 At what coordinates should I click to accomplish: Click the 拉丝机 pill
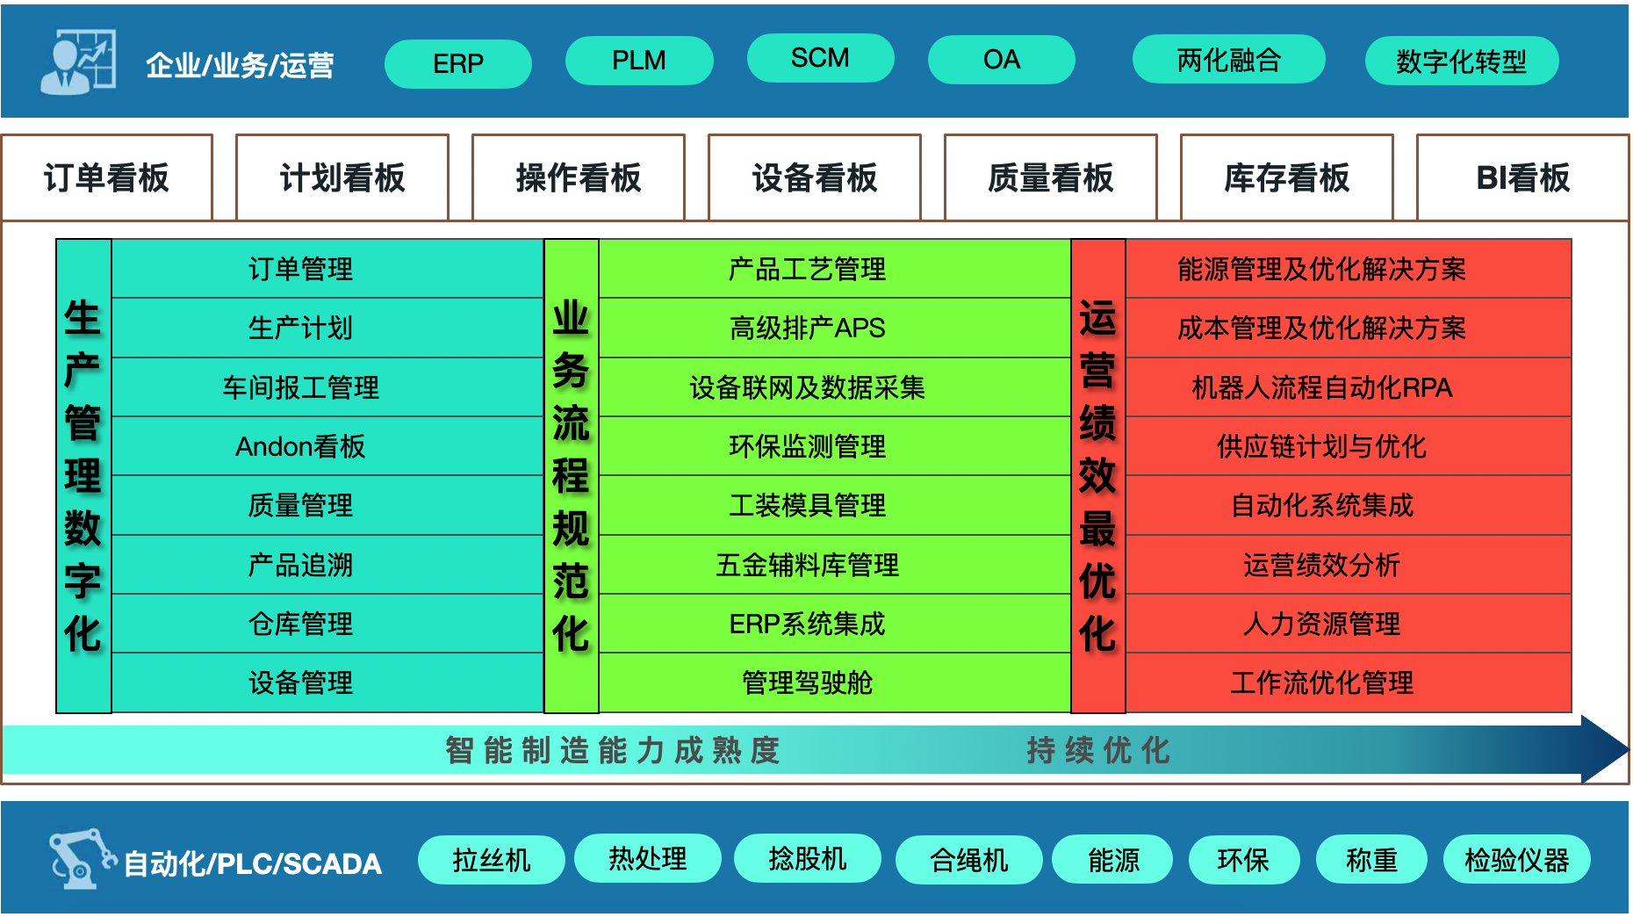(x=492, y=859)
